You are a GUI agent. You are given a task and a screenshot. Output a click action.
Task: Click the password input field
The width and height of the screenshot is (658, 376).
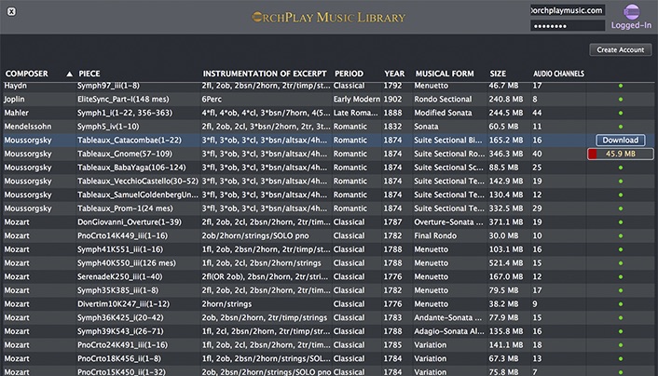click(x=568, y=26)
